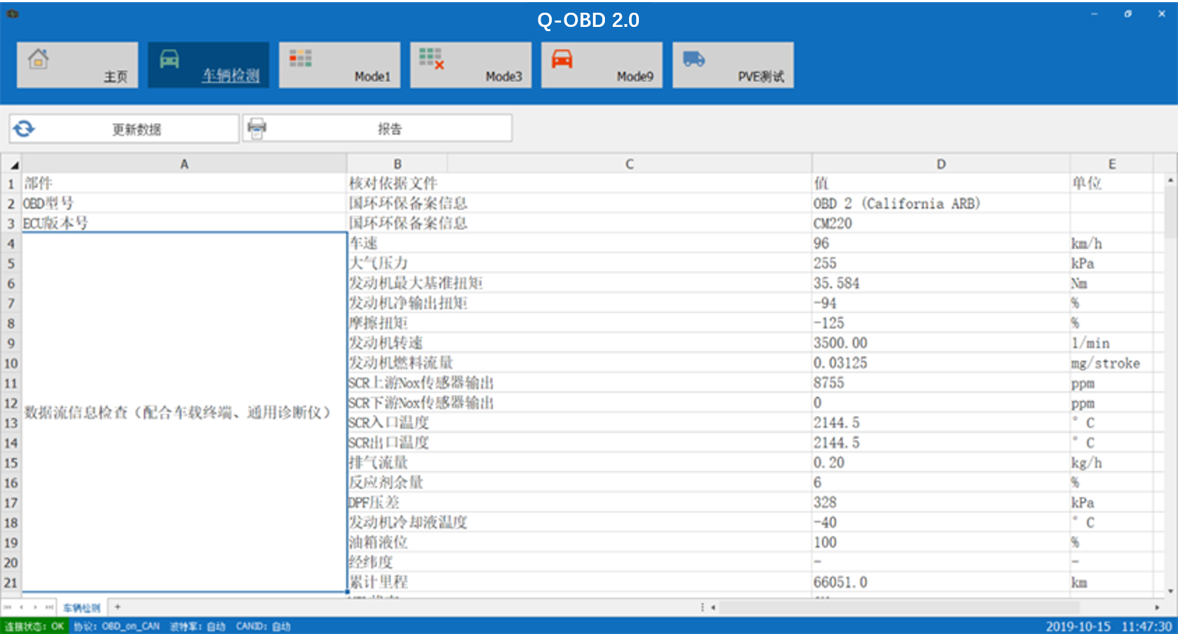The width and height of the screenshot is (1178, 634).
Task: Select column A header
Action: (184, 164)
